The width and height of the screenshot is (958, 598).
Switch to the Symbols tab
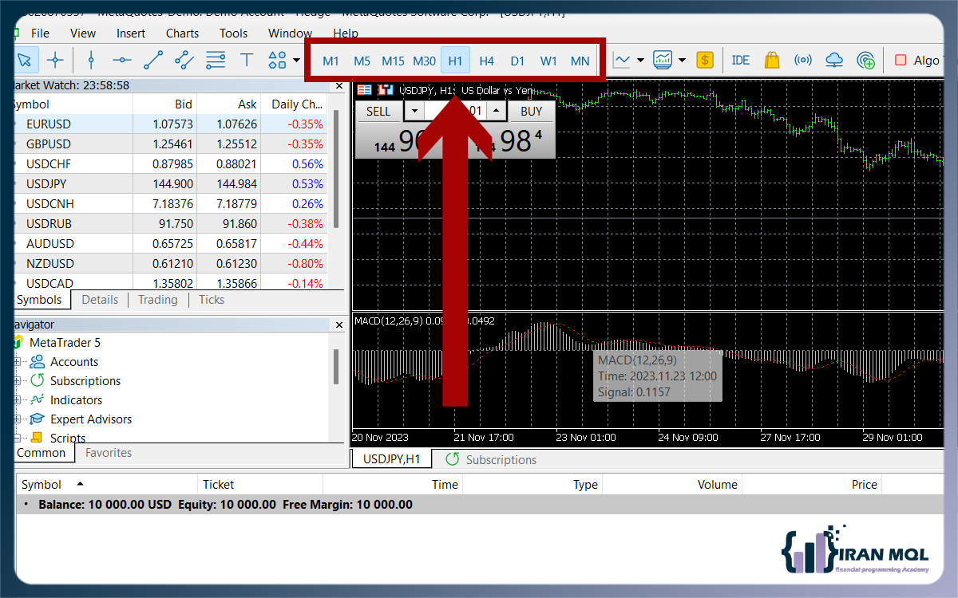click(x=39, y=300)
